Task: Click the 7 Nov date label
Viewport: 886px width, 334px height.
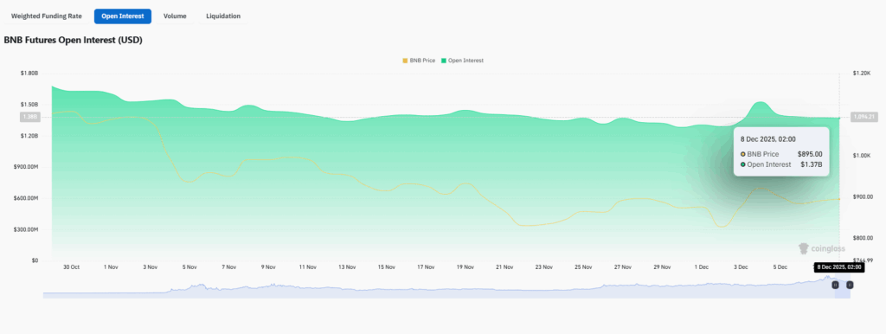Action: coord(228,267)
